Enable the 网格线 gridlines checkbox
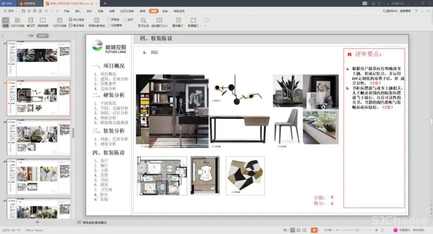The height and width of the screenshot is (234, 433). (x=109, y=19)
